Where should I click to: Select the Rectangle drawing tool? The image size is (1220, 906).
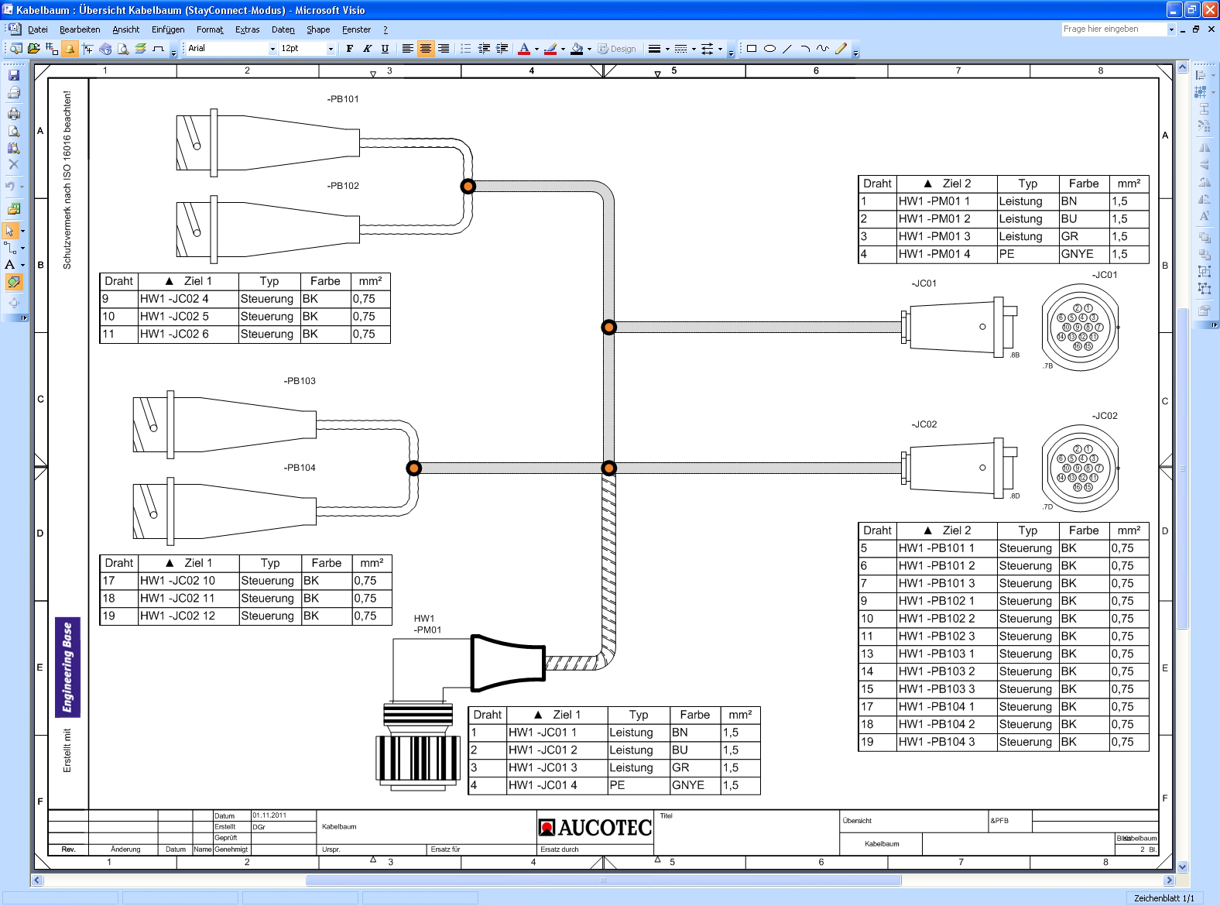(751, 49)
